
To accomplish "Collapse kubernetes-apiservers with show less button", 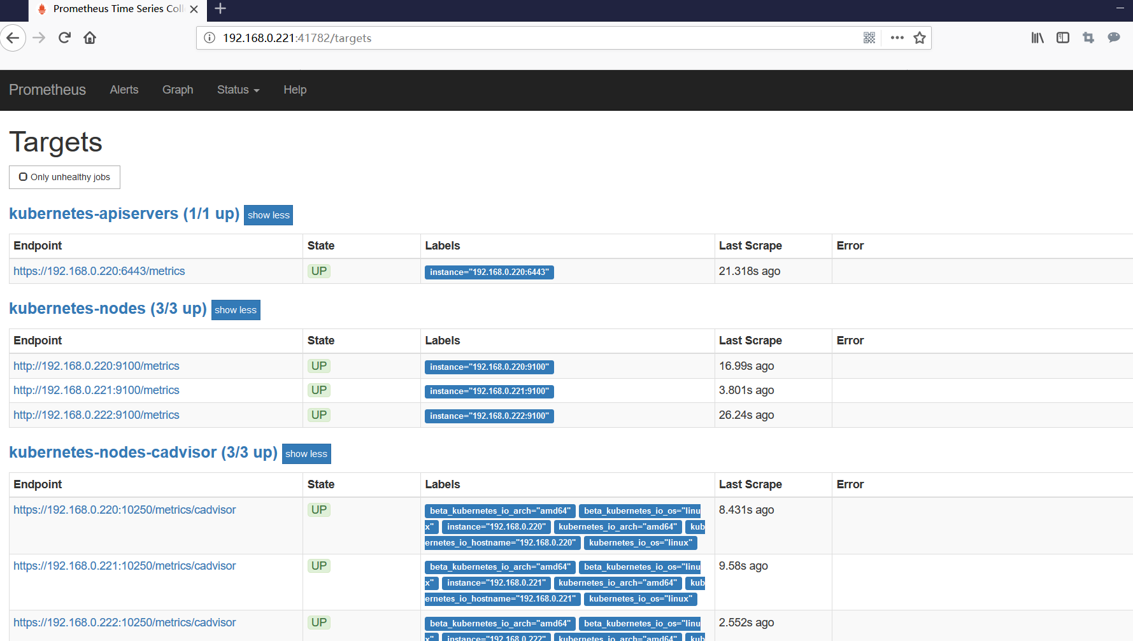I will point(268,215).
